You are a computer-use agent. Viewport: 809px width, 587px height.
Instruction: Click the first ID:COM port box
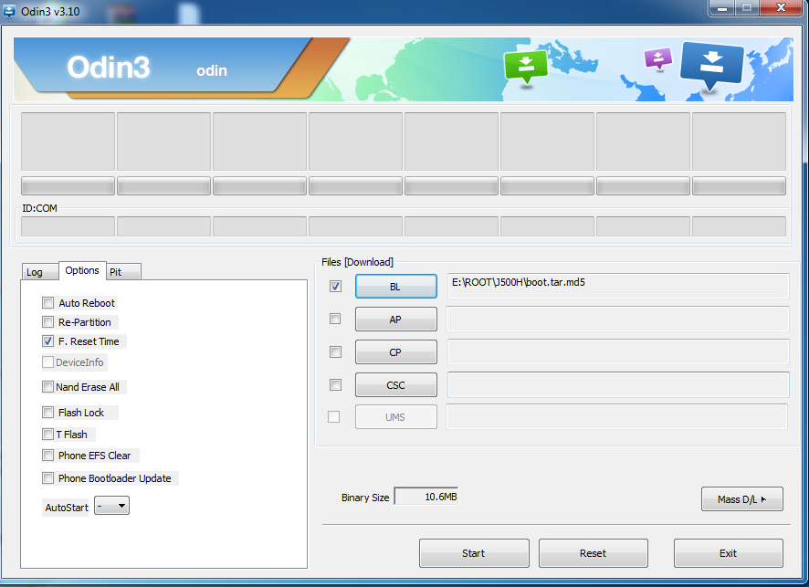click(68, 226)
